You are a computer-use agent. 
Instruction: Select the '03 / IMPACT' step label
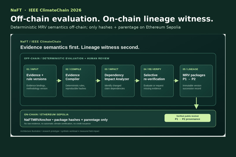[x=111, y=69]
